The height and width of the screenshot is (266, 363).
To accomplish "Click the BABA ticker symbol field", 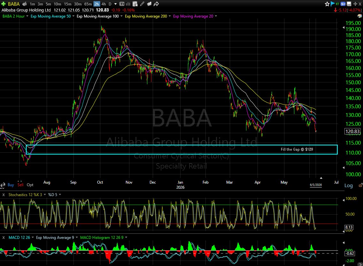I will pos(14,4).
